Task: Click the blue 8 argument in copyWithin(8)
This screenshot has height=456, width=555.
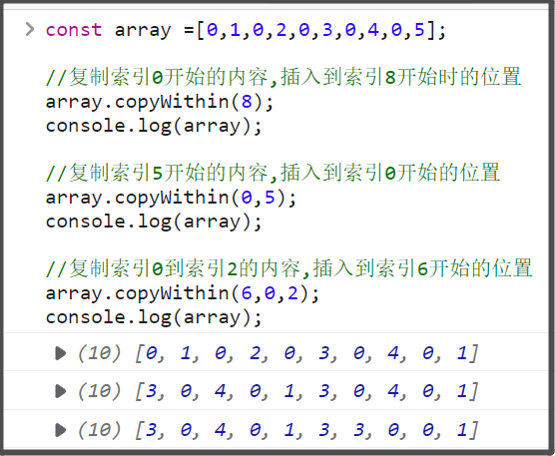Action: point(247,102)
